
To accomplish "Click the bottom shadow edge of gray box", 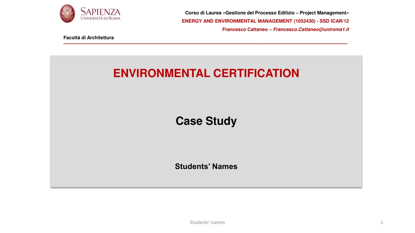I will click(206, 187).
